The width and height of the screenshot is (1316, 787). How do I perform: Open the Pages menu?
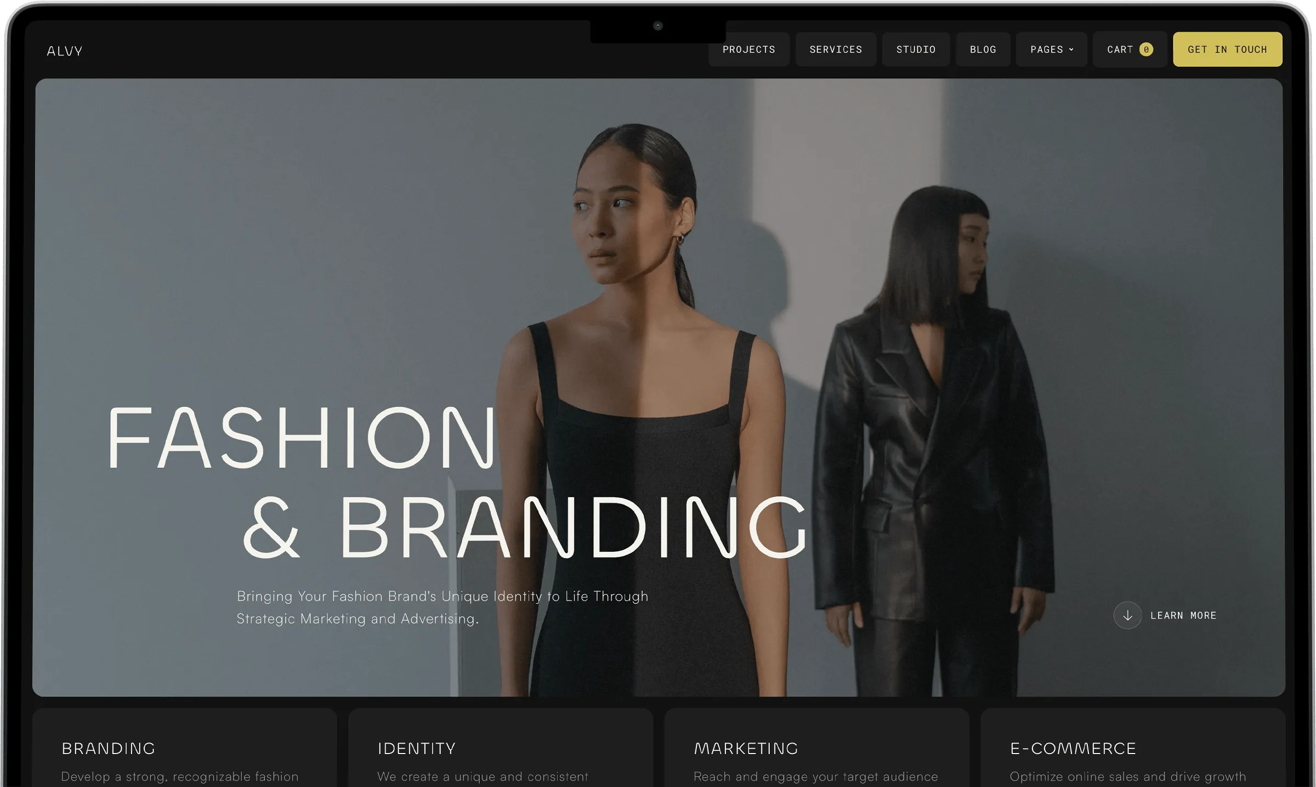click(x=1051, y=49)
